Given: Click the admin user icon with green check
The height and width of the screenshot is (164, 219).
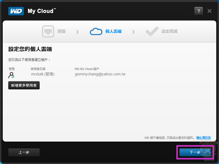Looking at the screenshot, I should click(11, 75).
